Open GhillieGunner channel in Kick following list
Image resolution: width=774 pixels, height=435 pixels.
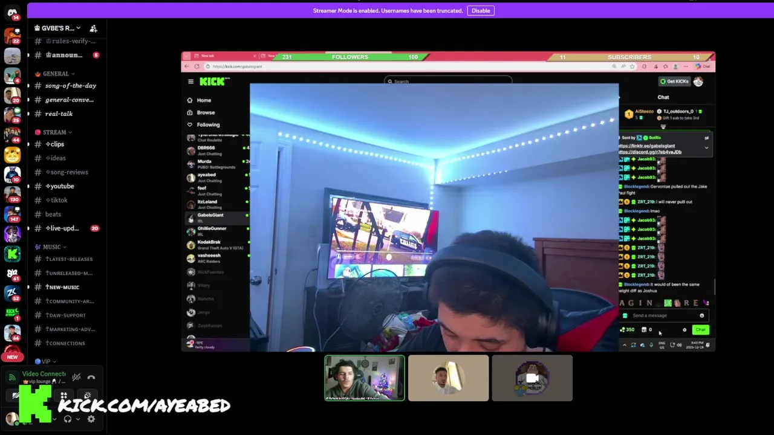[218, 231]
